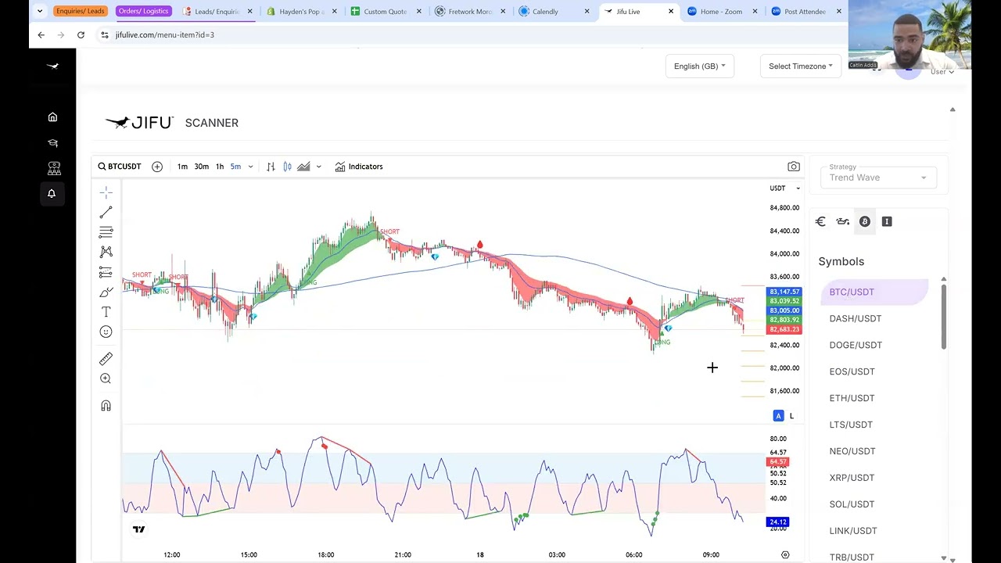Select the Text annotation tool
The height and width of the screenshot is (563, 1001).
pos(106,312)
